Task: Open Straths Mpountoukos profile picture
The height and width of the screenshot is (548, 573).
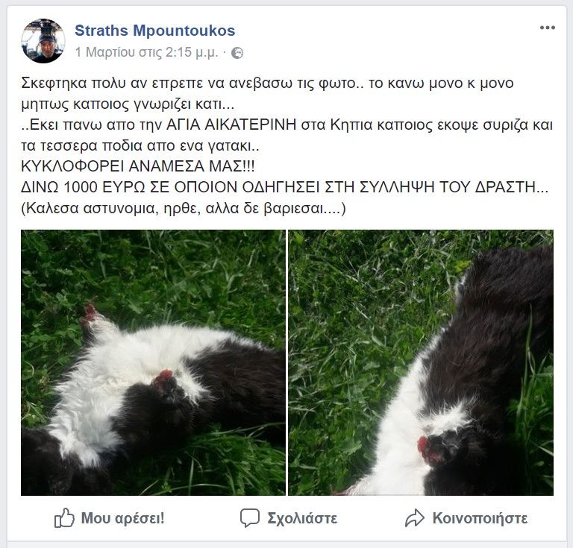Action: (x=43, y=41)
